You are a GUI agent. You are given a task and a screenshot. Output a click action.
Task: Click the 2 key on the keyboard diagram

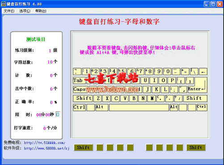tap(95, 72)
